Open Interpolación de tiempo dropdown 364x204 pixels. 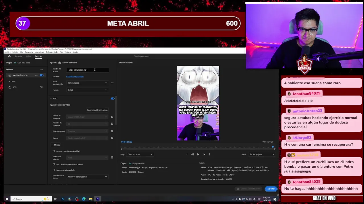pos(87,177)
